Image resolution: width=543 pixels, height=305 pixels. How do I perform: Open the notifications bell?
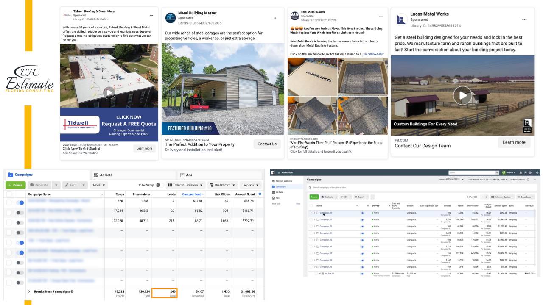[x=521, y=172]
